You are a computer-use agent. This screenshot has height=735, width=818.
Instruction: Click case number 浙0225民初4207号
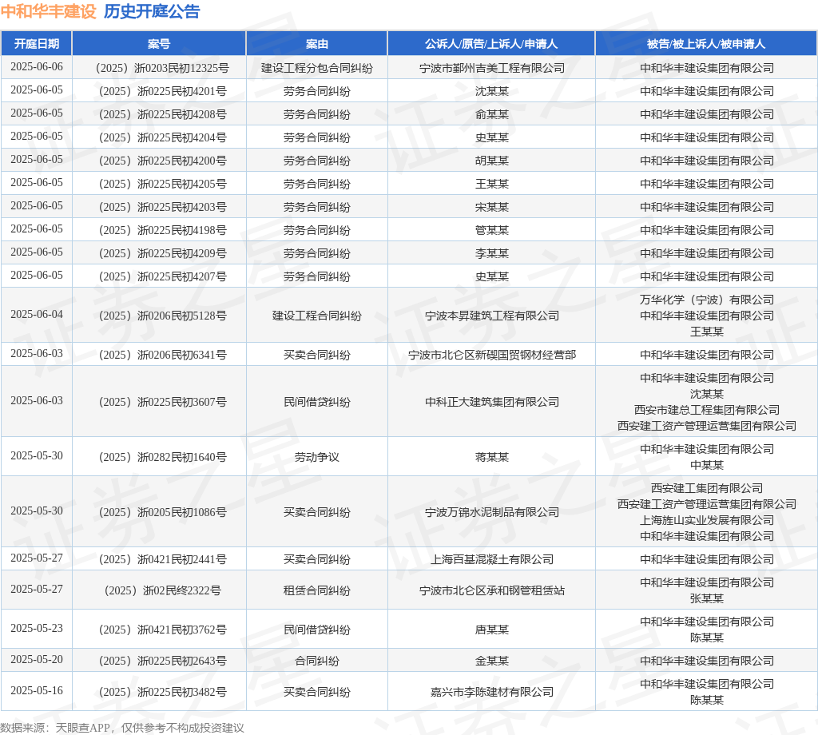(x=162, y=276)
